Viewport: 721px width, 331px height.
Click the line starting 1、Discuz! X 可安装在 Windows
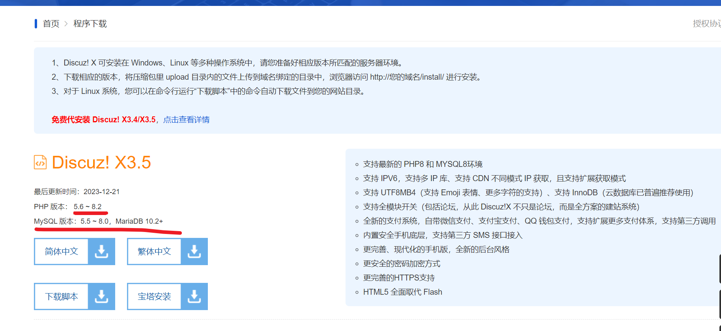coord(227,63)
